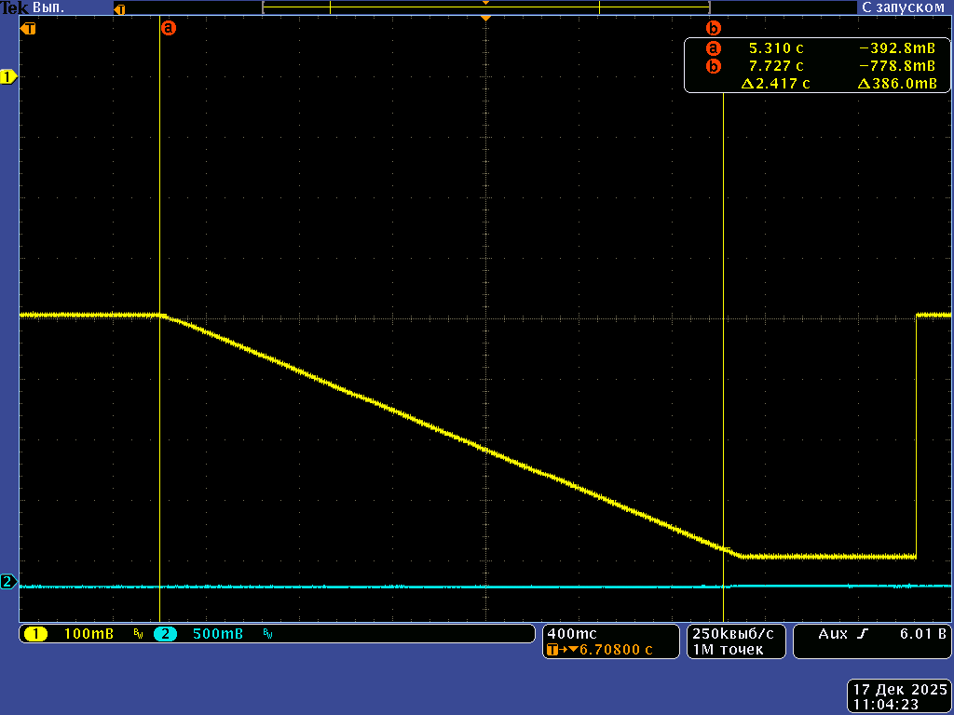Viewport: 954px width, 715px height.
Task: Click channel 1 bandwidth limit icon
Action: [138, 634]
